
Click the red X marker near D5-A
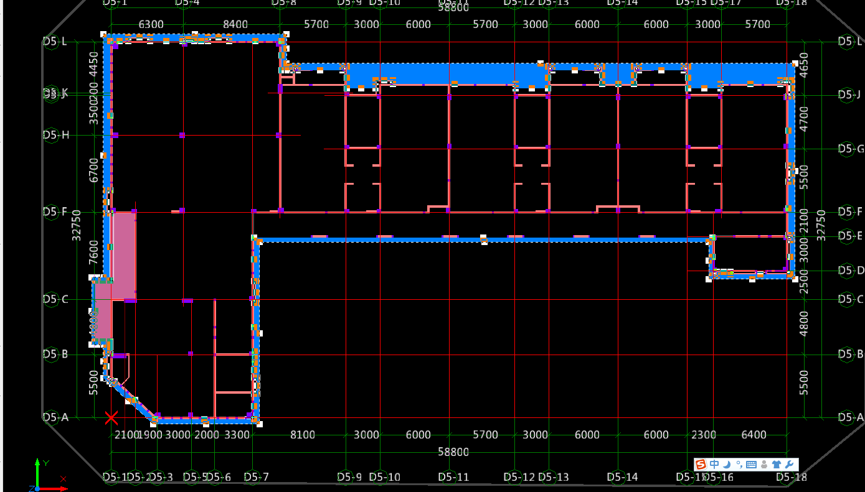tap(111, 417)
